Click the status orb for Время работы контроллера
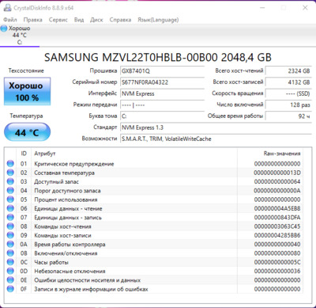 10,245
